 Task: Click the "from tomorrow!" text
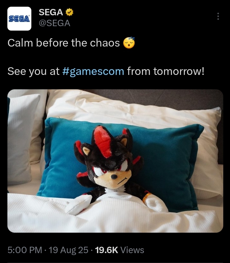(x=166, y=71)
